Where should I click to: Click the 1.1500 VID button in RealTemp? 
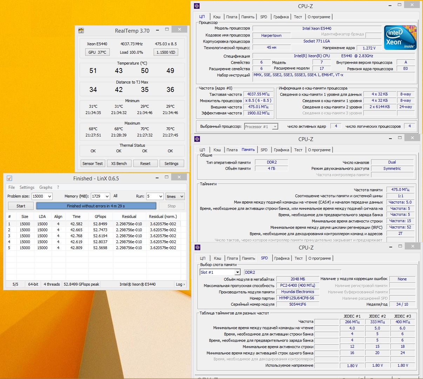point(166,52)
